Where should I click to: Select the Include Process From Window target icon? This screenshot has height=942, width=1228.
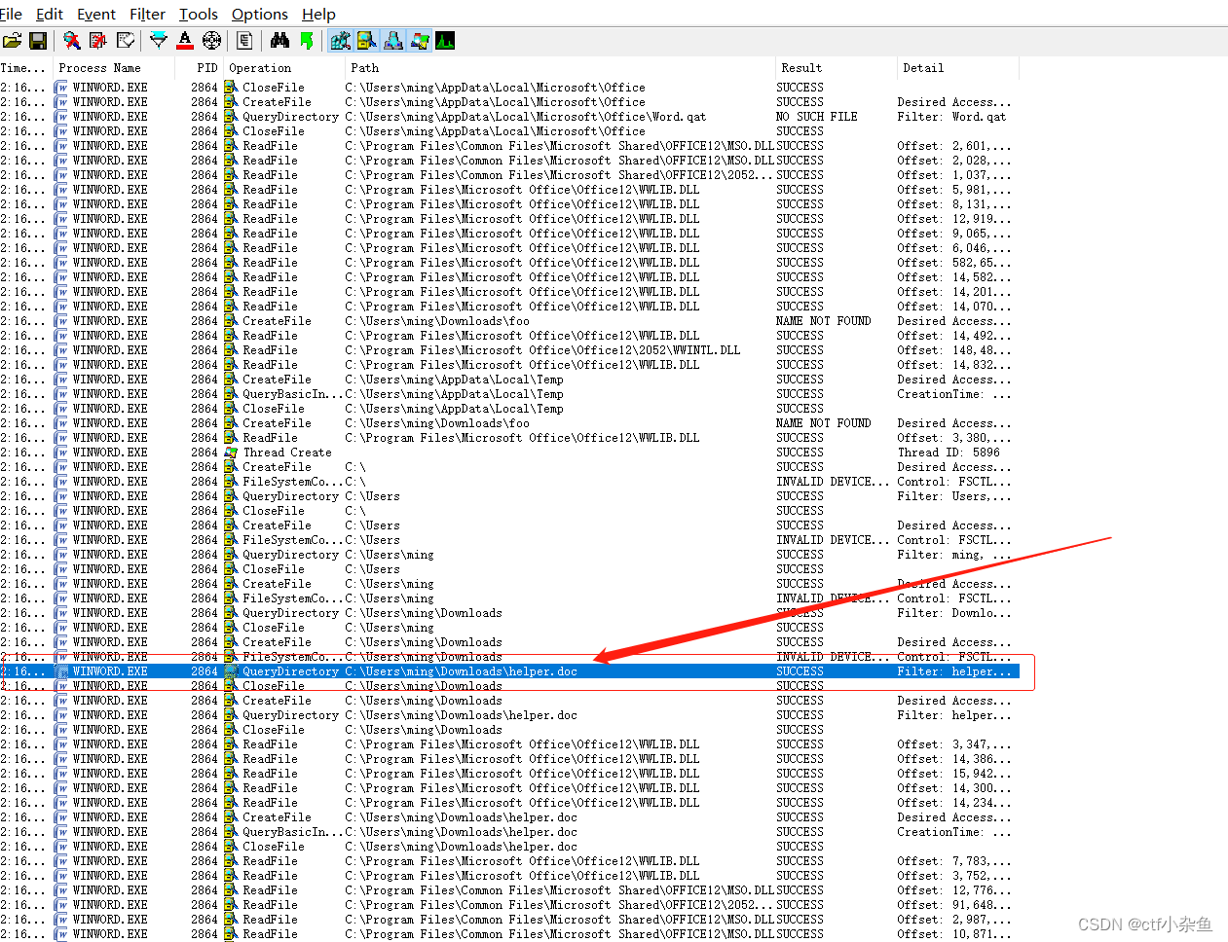[211, 41]
